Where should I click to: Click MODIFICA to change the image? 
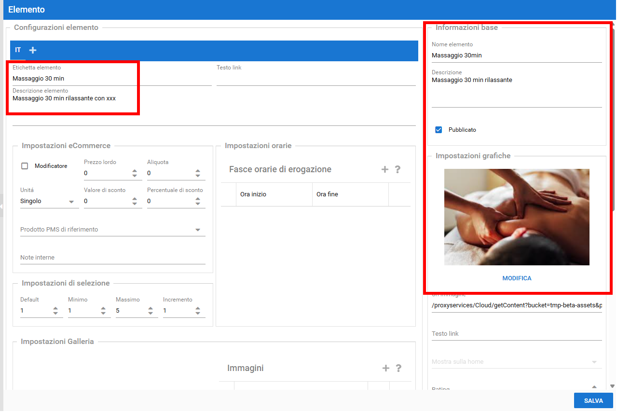pyautogui.click(x=517, y=278)
